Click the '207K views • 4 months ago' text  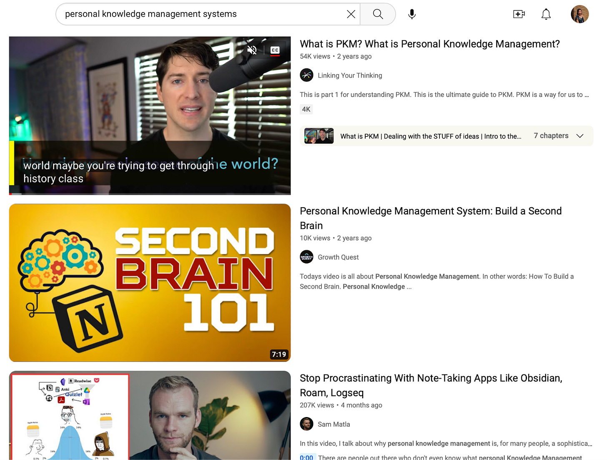click(341, 405)
